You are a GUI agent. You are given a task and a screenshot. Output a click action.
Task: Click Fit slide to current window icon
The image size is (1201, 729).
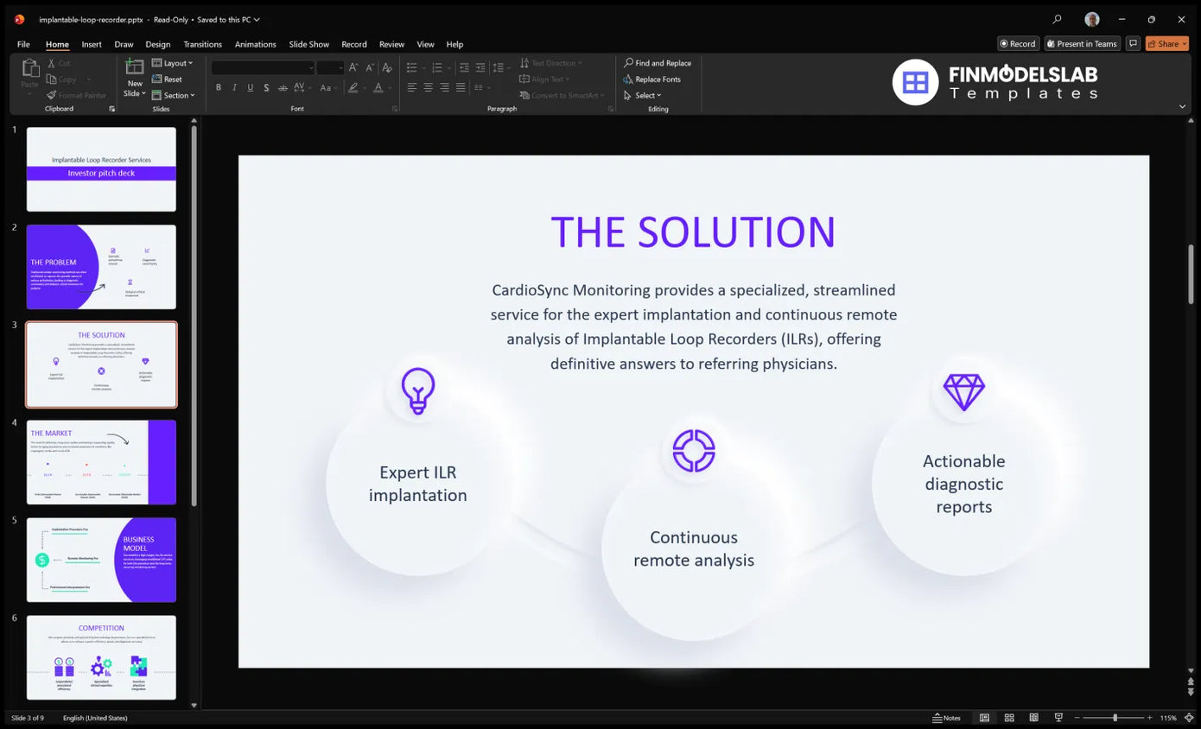[x=1190, y=718]
